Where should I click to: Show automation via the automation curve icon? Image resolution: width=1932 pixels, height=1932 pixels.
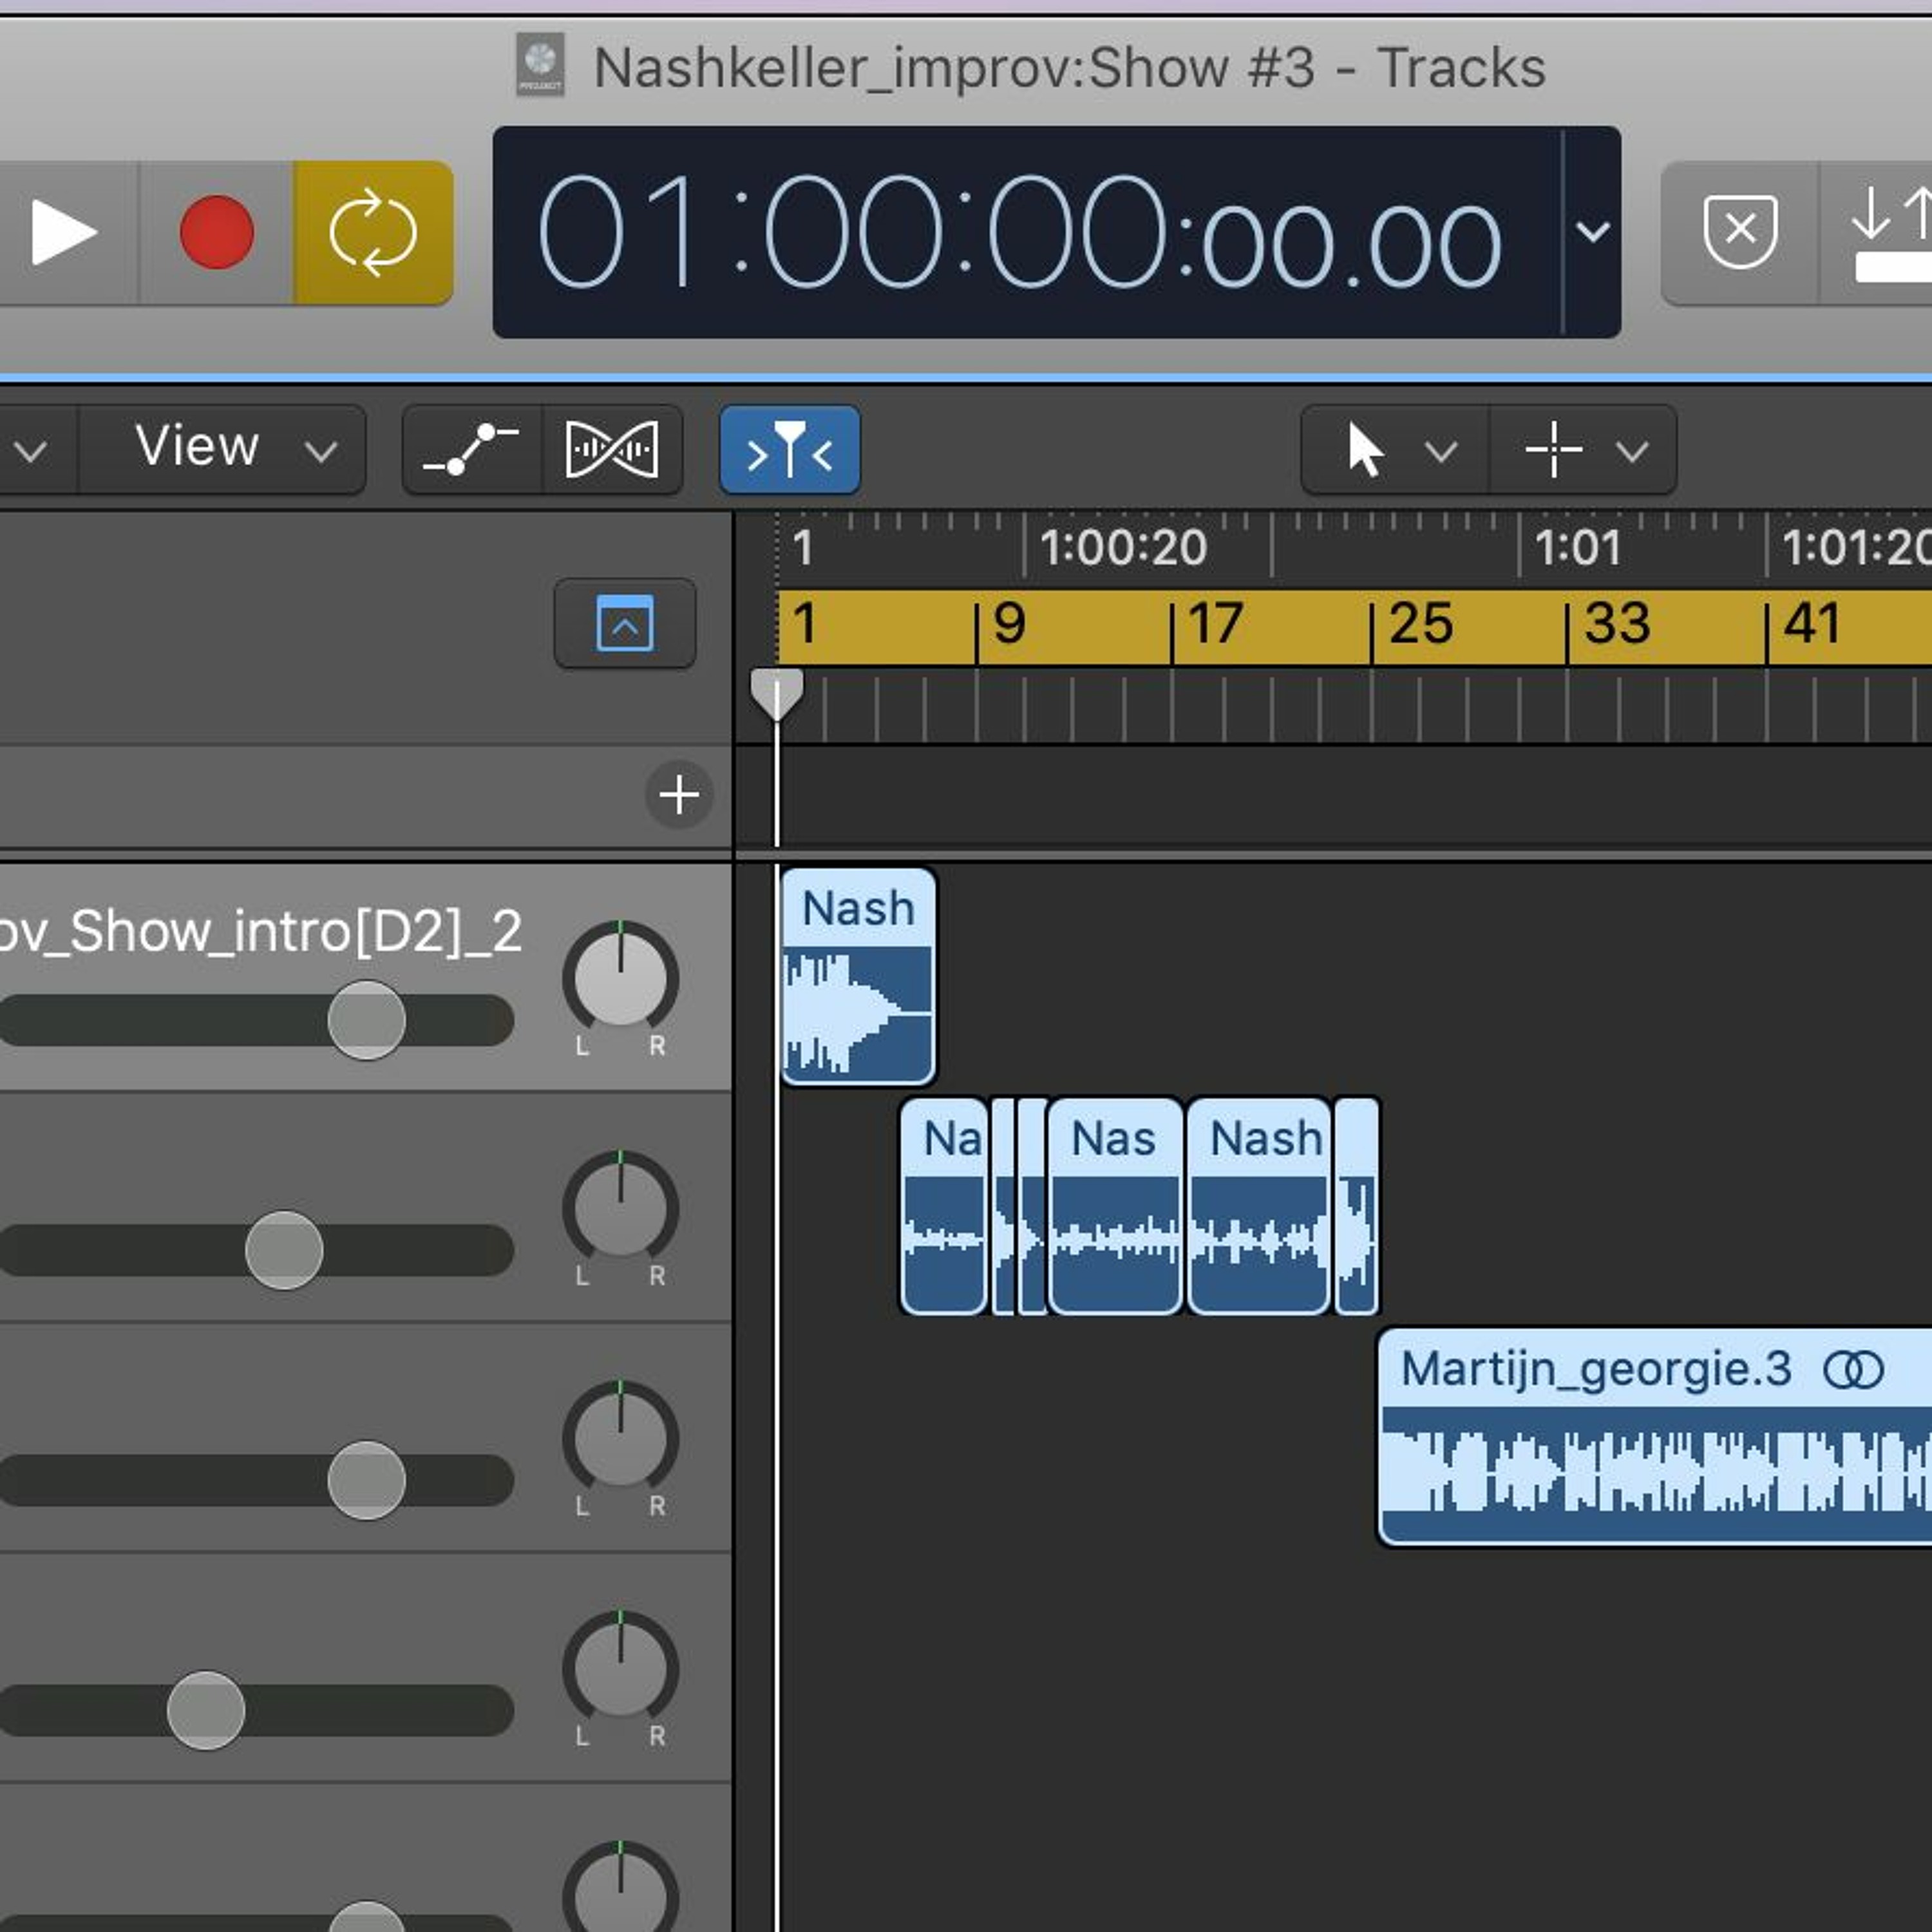pos(471,450)
